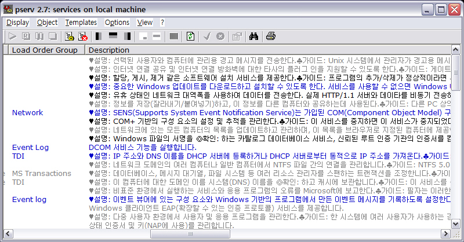Click the document with red X icon
This screenshot has width=464, height=242.
83,36
